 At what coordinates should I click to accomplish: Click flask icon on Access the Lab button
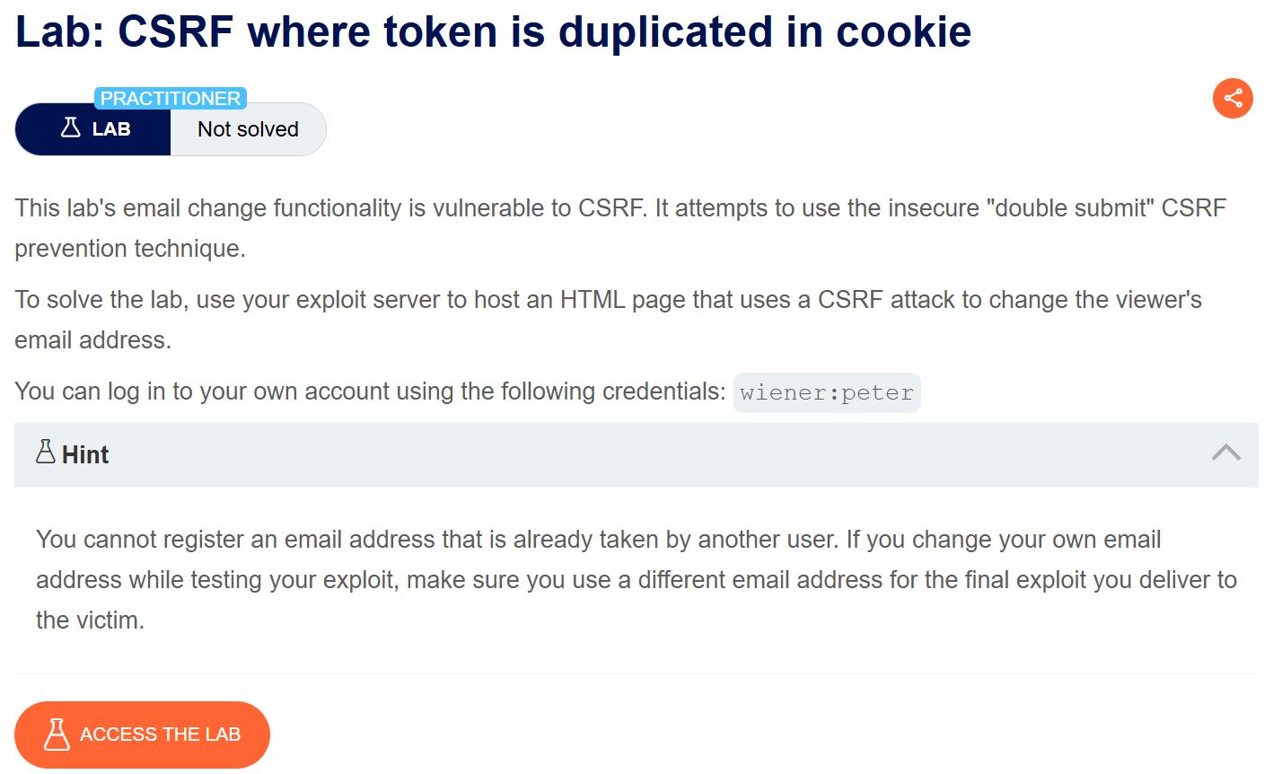pyautogui.click(x=57, y=734)
